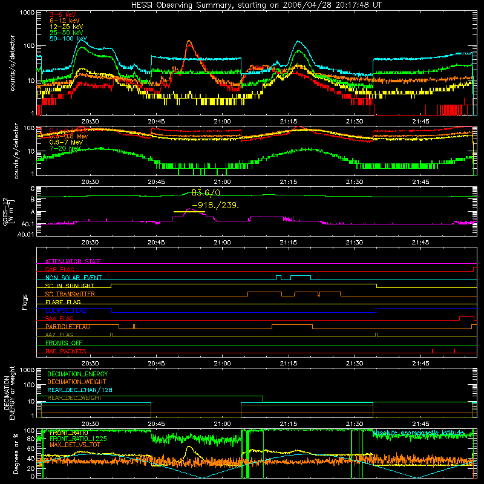Select the yellow 0.8-7 MeV legend label

tap(66, 142)
